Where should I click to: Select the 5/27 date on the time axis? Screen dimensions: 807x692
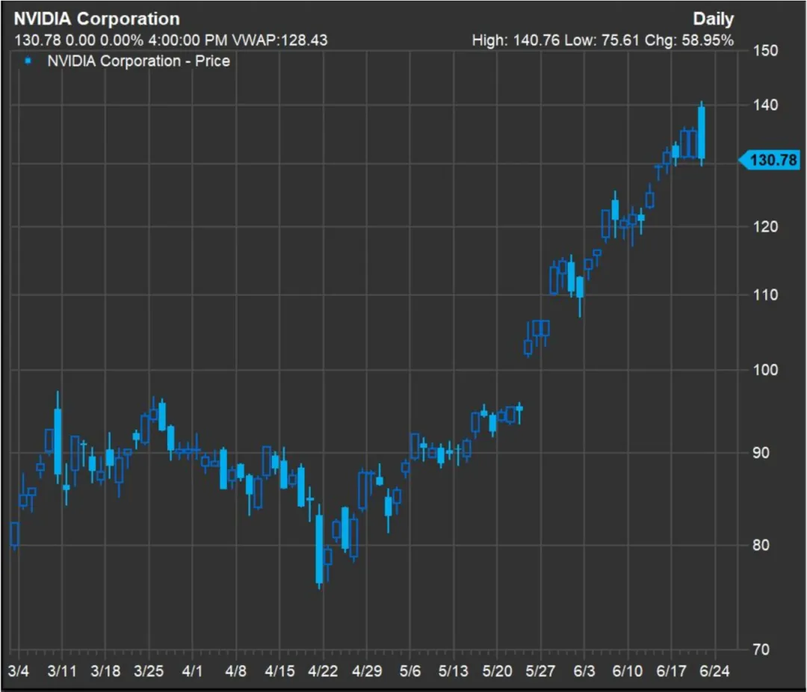click(540, 671)
